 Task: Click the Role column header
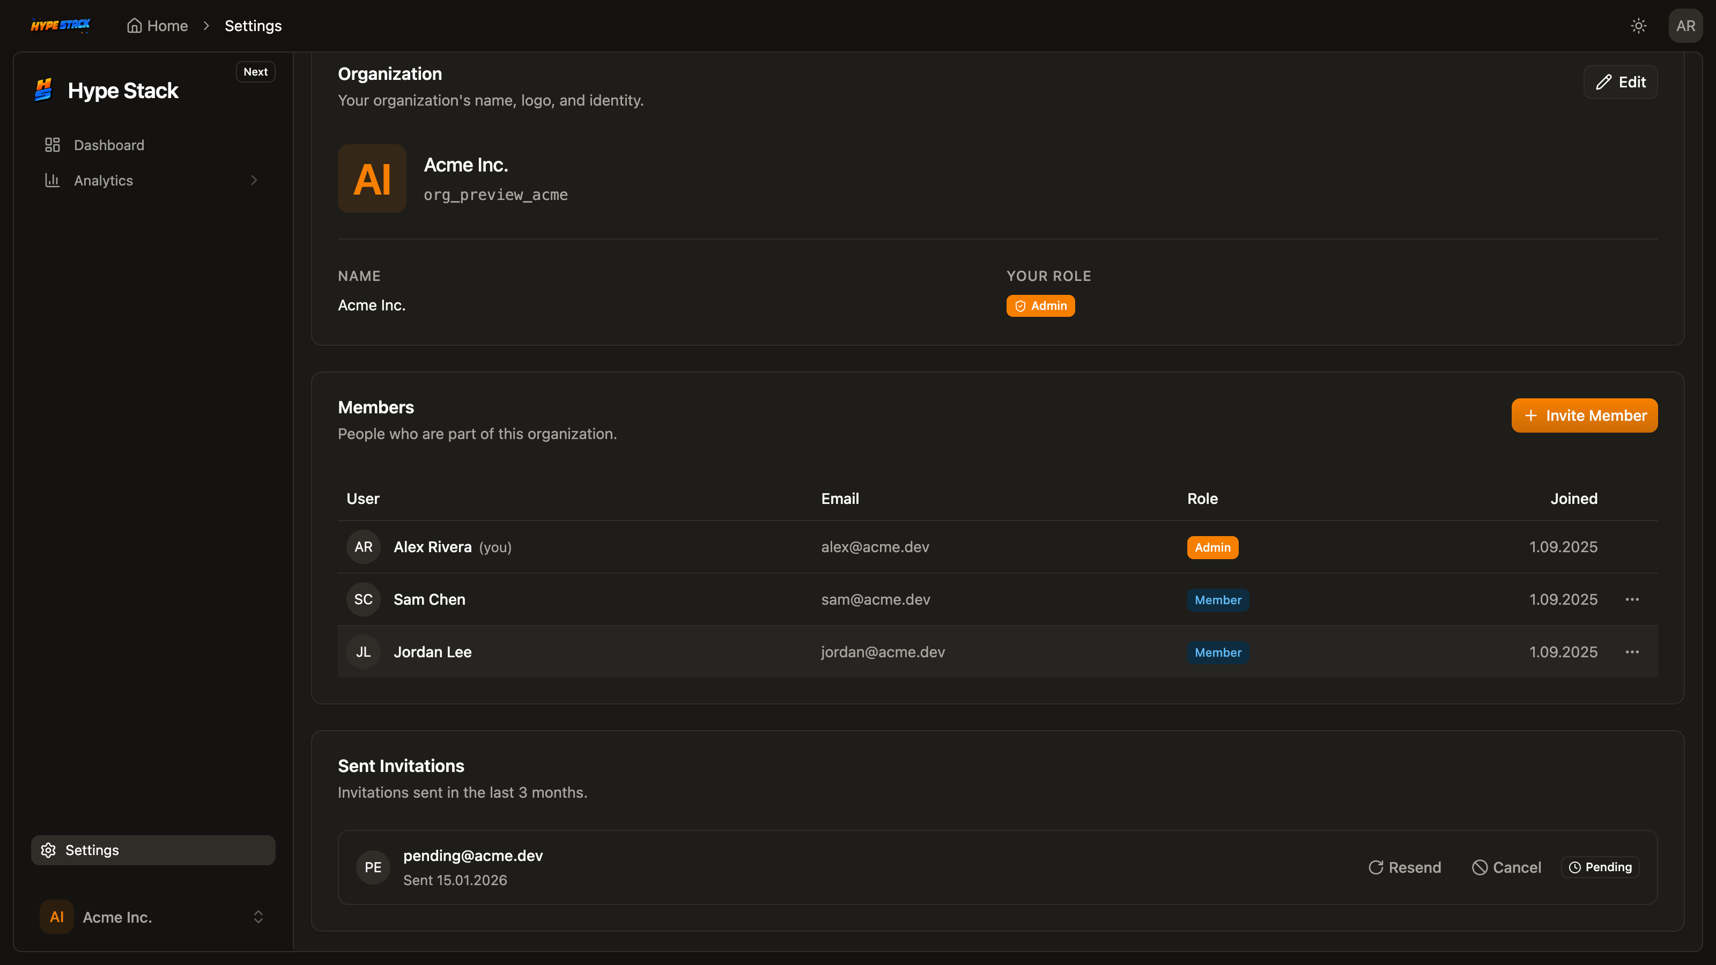point(1202,499)
